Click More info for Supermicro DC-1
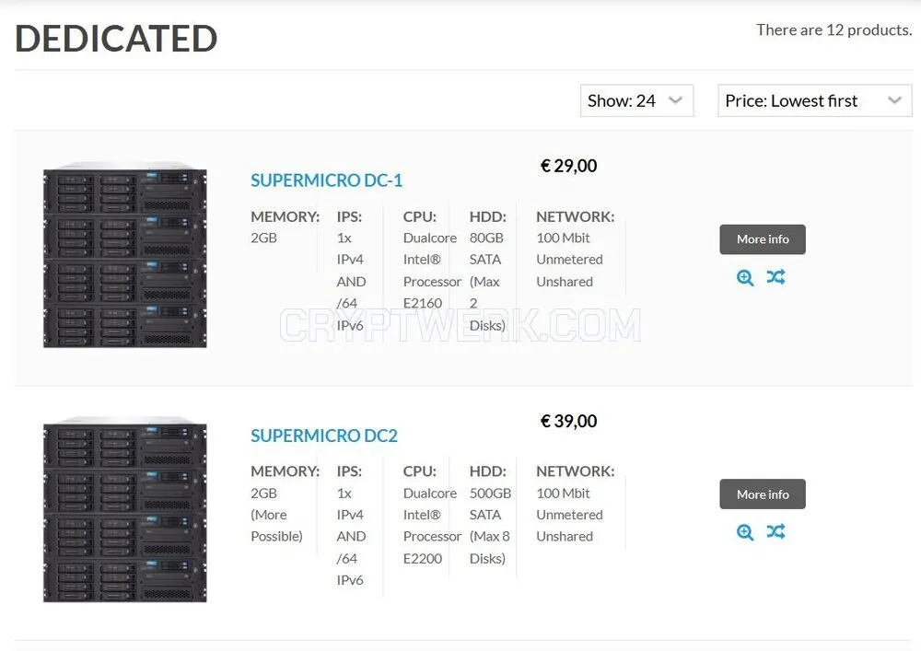Screen dimensions: 921x651 click(763, 239)
